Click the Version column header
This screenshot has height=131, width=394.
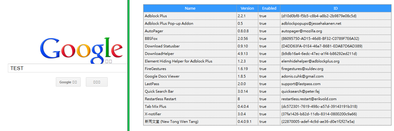point(247,8)
